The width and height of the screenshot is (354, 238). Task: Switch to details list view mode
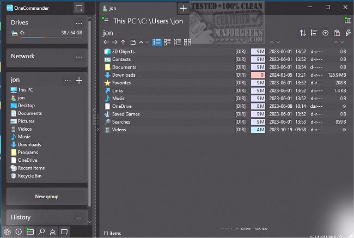pos(157,42)
